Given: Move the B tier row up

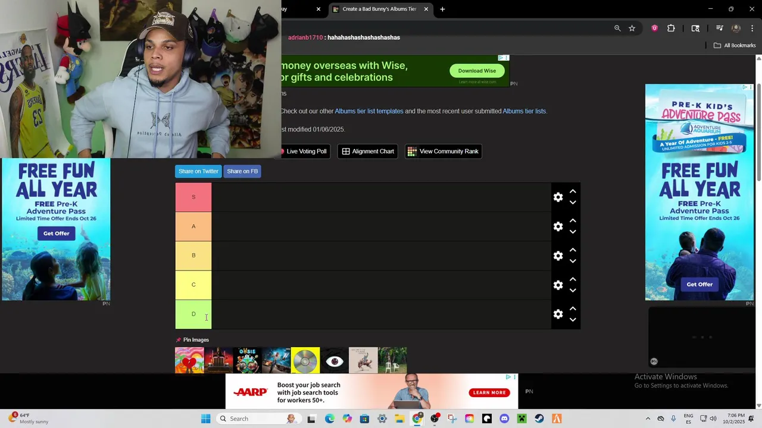Looking at the screenshot, I should pyautogui.click(x=573, y=250).
